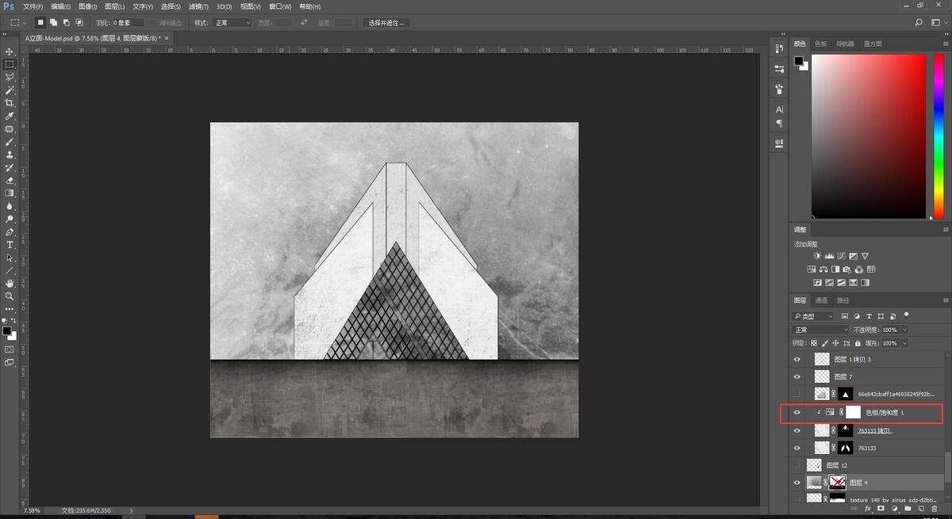Select the Crop tool
This screenshot has width=952, height=519.
point(10,103)
